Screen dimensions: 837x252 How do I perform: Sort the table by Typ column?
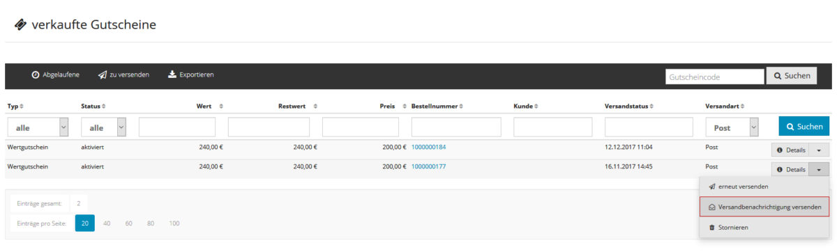pyautogui.click(x=15, y=107)
